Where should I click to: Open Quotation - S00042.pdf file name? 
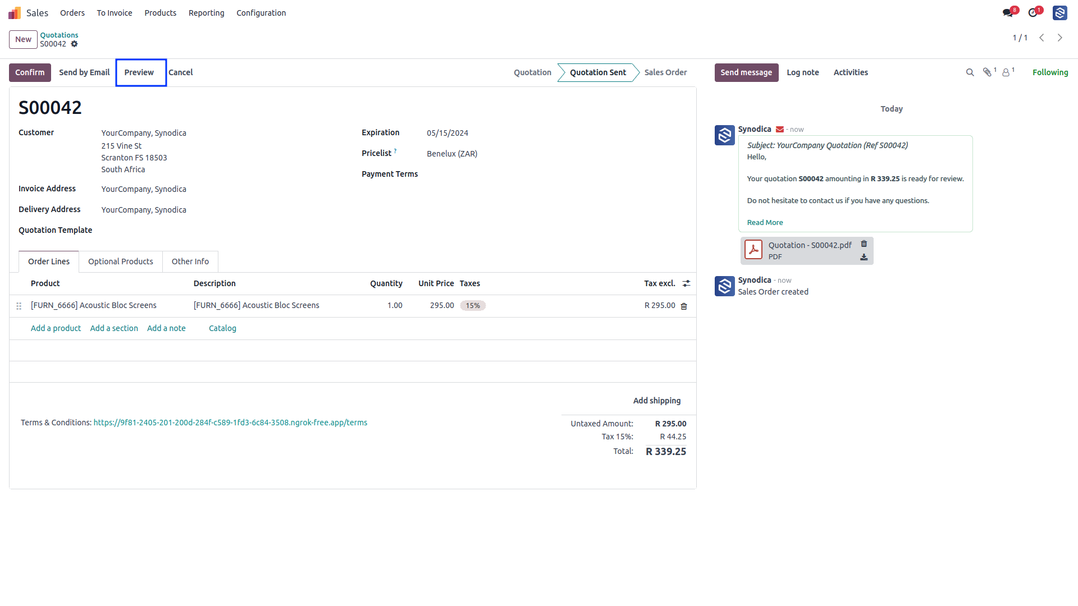pos(810,245)
